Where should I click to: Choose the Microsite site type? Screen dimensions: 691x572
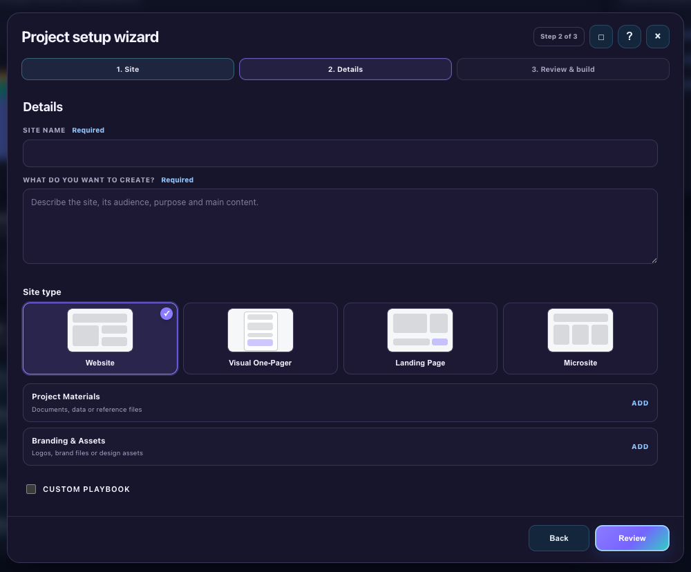pos(580,339)
